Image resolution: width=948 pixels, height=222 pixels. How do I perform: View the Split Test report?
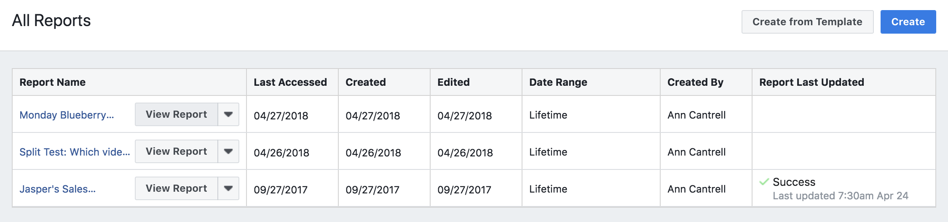click(x=176, y=151)
